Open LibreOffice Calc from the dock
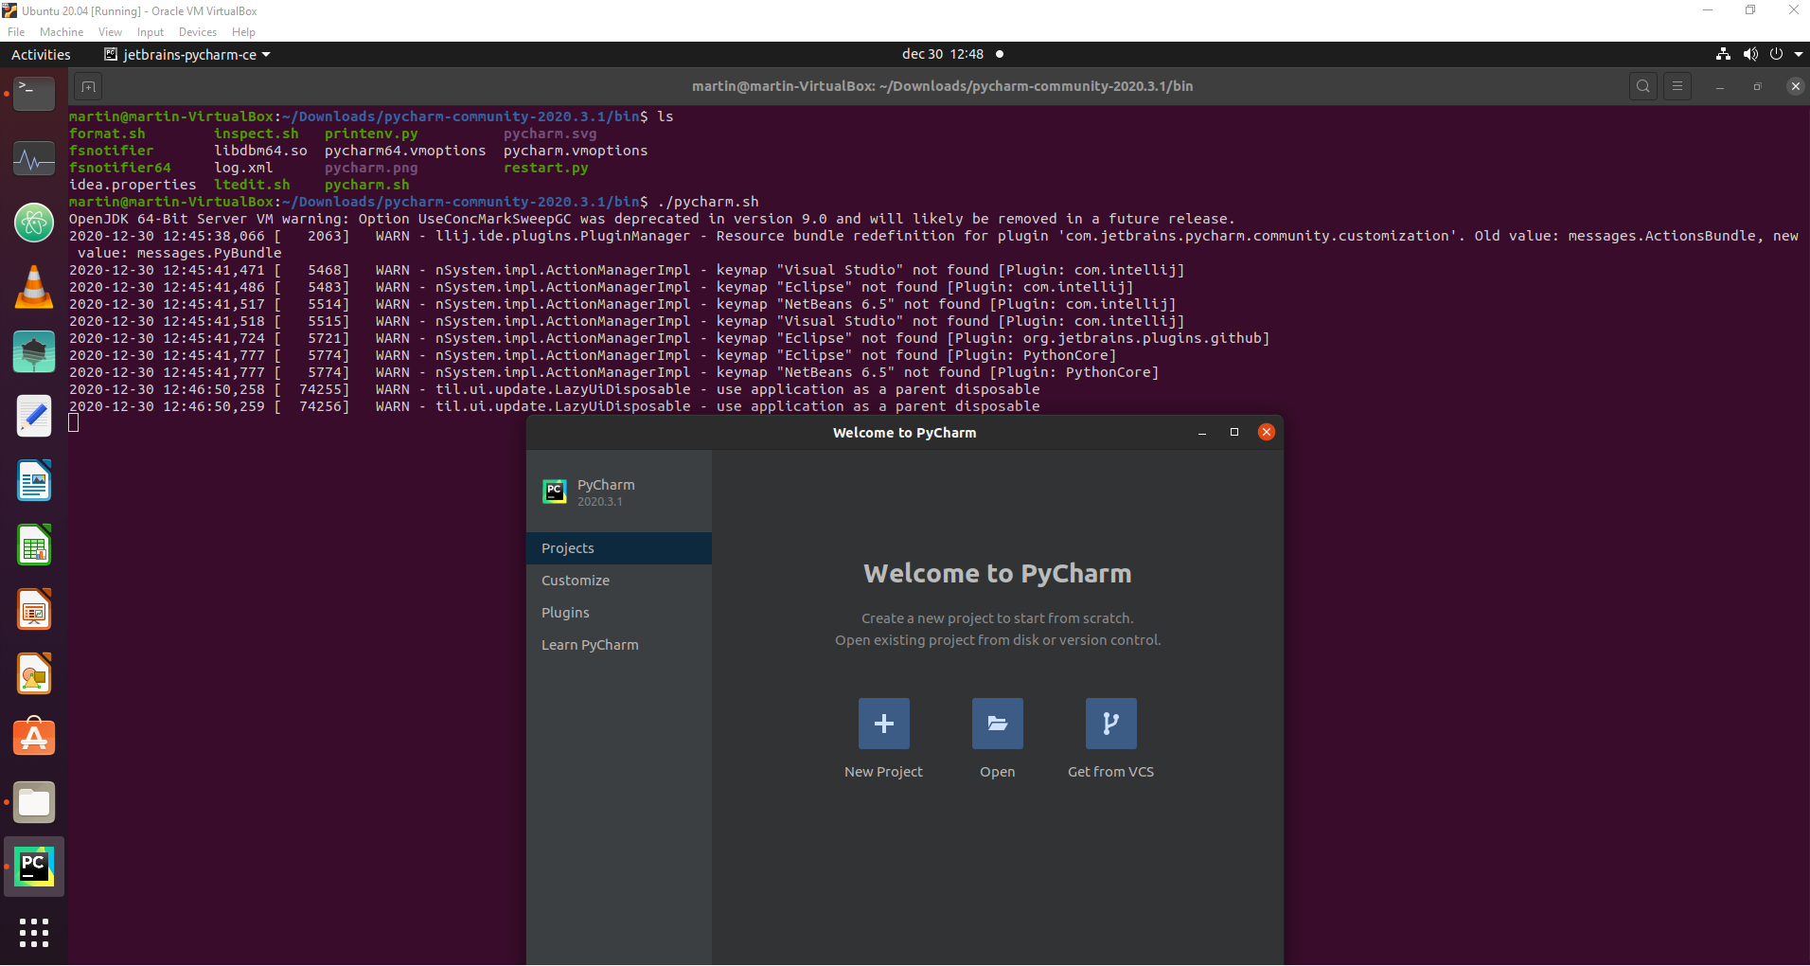Image resolution: width=1810 pixels, height=966 pixels. (34, 546)
